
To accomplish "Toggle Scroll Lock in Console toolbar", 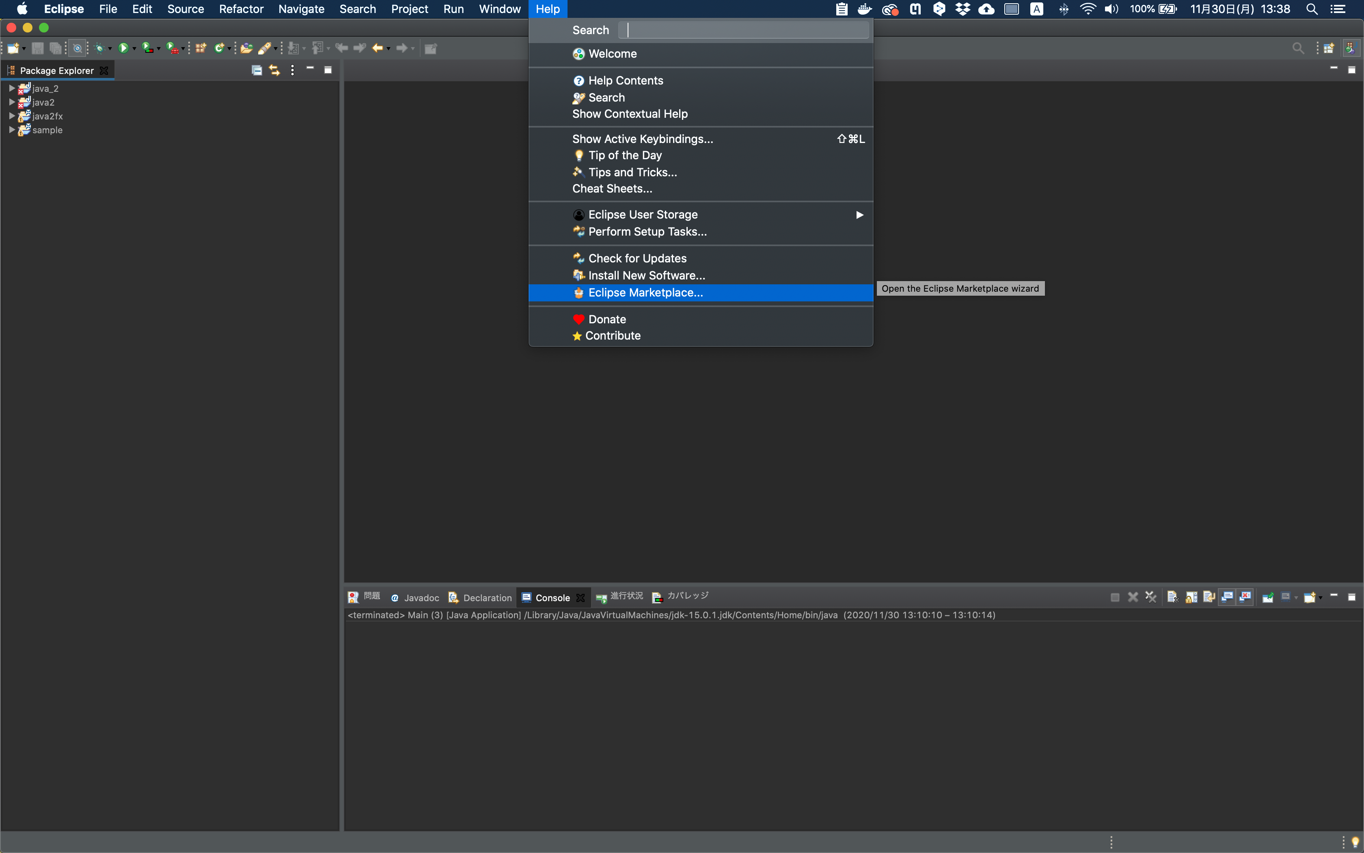I will pos(1191,597).
